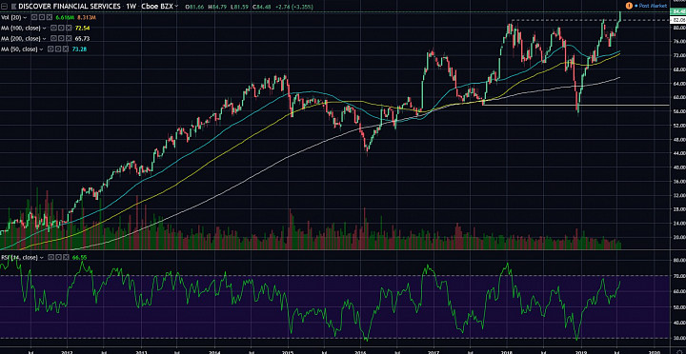Click the 1W interval label in the title
Screen dimensions: 686x354
[x=131, y=6]
